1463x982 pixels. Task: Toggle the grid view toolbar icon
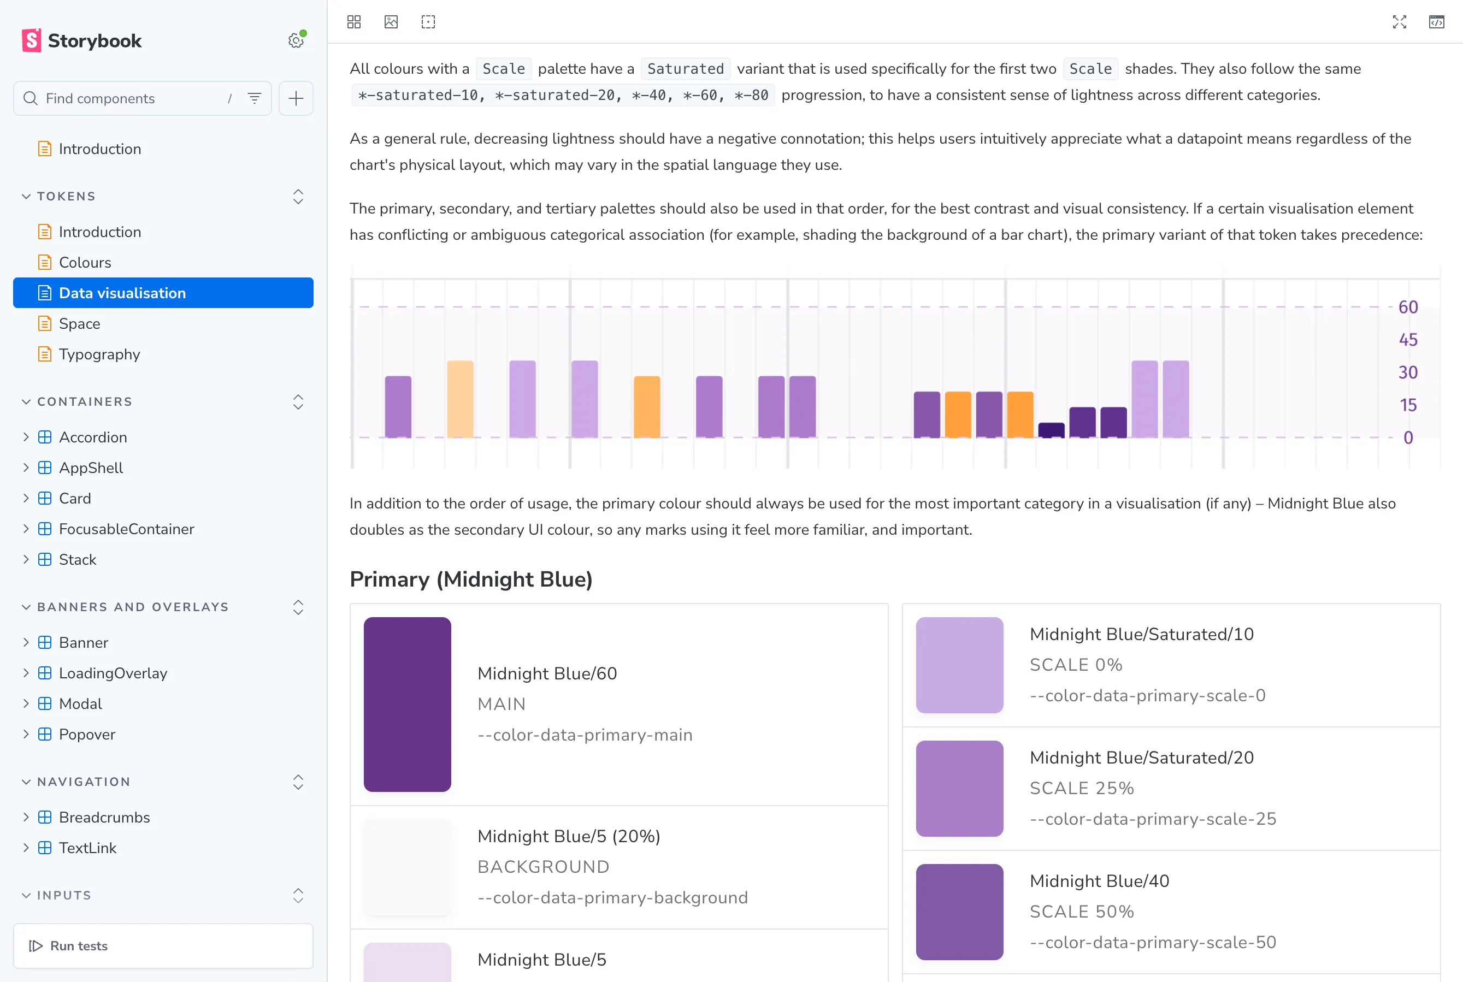[x=354, y=22]
